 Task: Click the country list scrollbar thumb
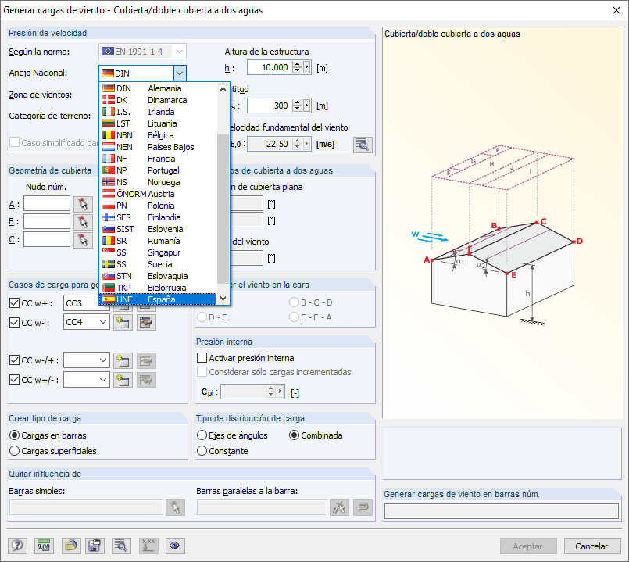click(x=223, y=209)
